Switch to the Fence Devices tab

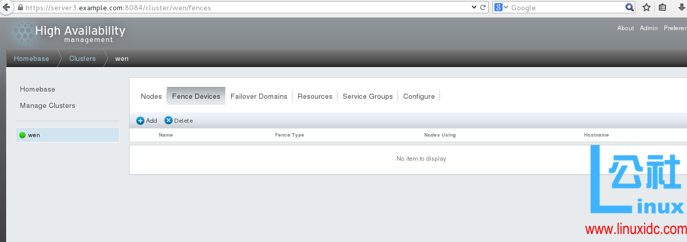196,96
